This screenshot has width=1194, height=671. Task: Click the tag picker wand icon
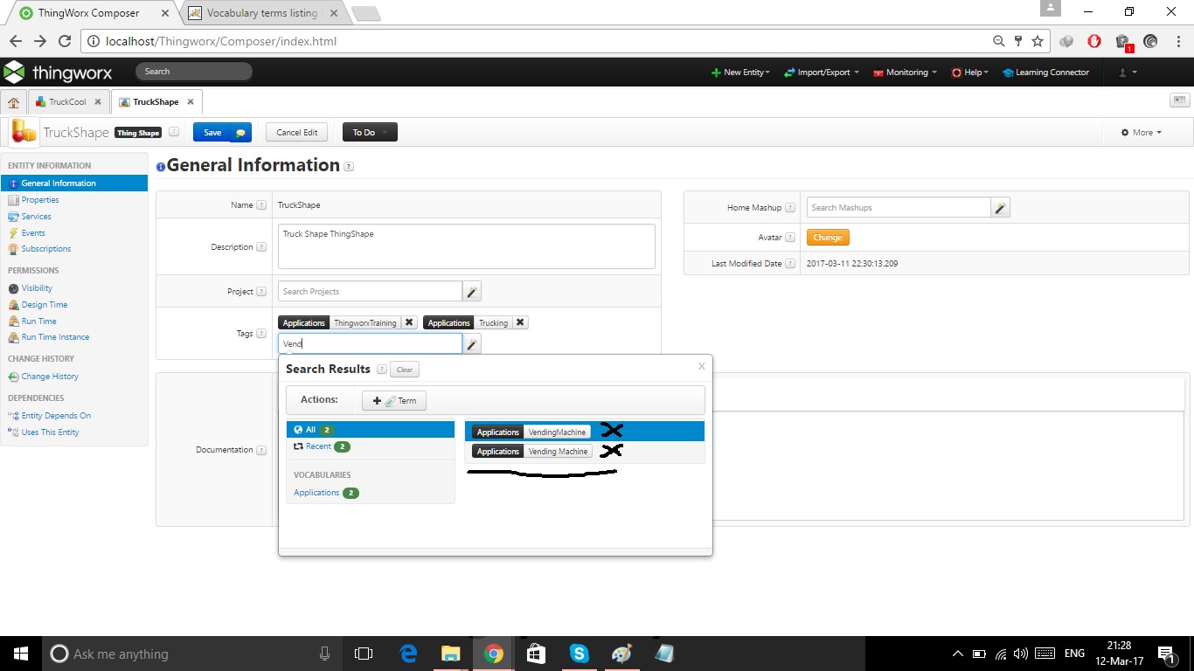coord(472,344)
